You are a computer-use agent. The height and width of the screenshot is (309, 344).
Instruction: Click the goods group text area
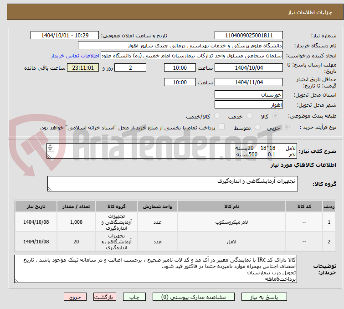coord(172,184)
